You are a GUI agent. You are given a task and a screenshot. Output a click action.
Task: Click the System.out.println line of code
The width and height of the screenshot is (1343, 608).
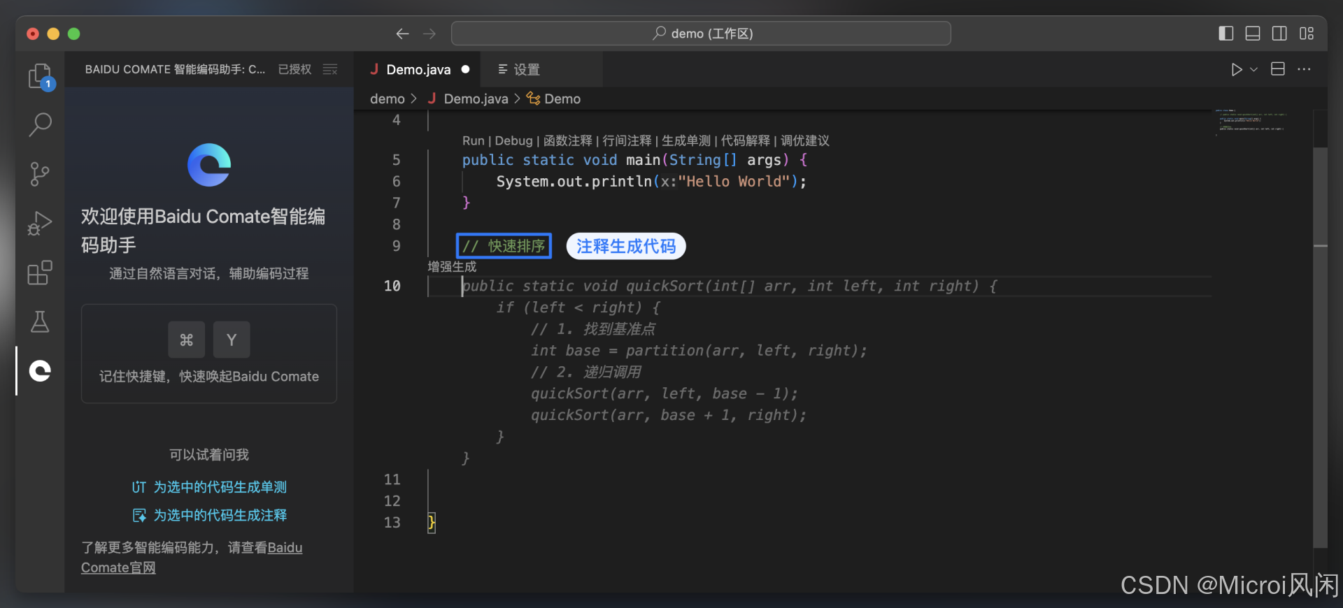pos(651,181)
